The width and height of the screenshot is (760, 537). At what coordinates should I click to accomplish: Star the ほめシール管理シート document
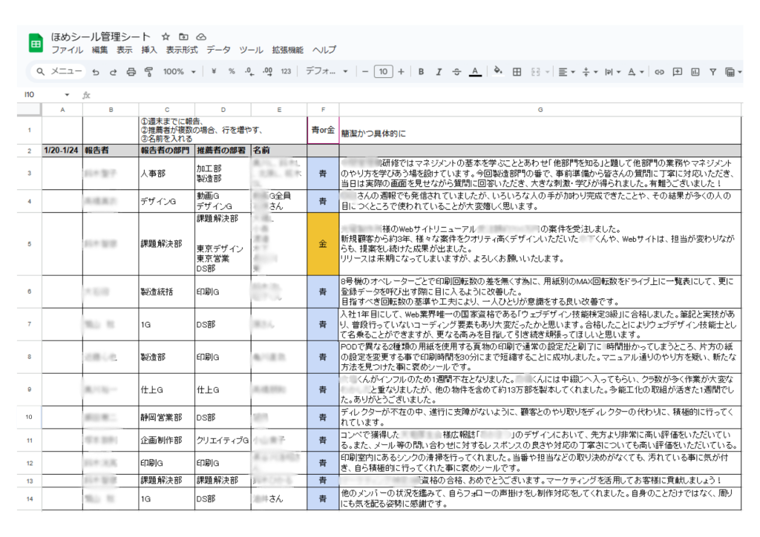[166, 37]
